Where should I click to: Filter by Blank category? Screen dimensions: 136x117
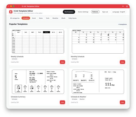pos(63,18)
